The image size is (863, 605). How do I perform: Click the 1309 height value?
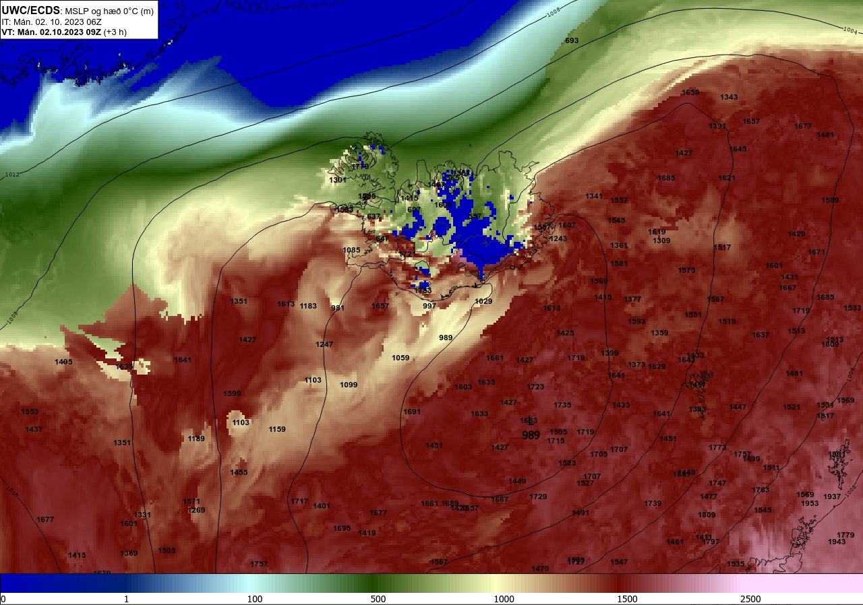click(661, 241)
